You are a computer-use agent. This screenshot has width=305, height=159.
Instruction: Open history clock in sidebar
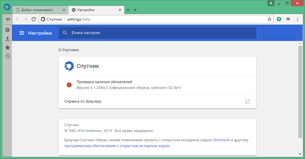click(8, 56)
